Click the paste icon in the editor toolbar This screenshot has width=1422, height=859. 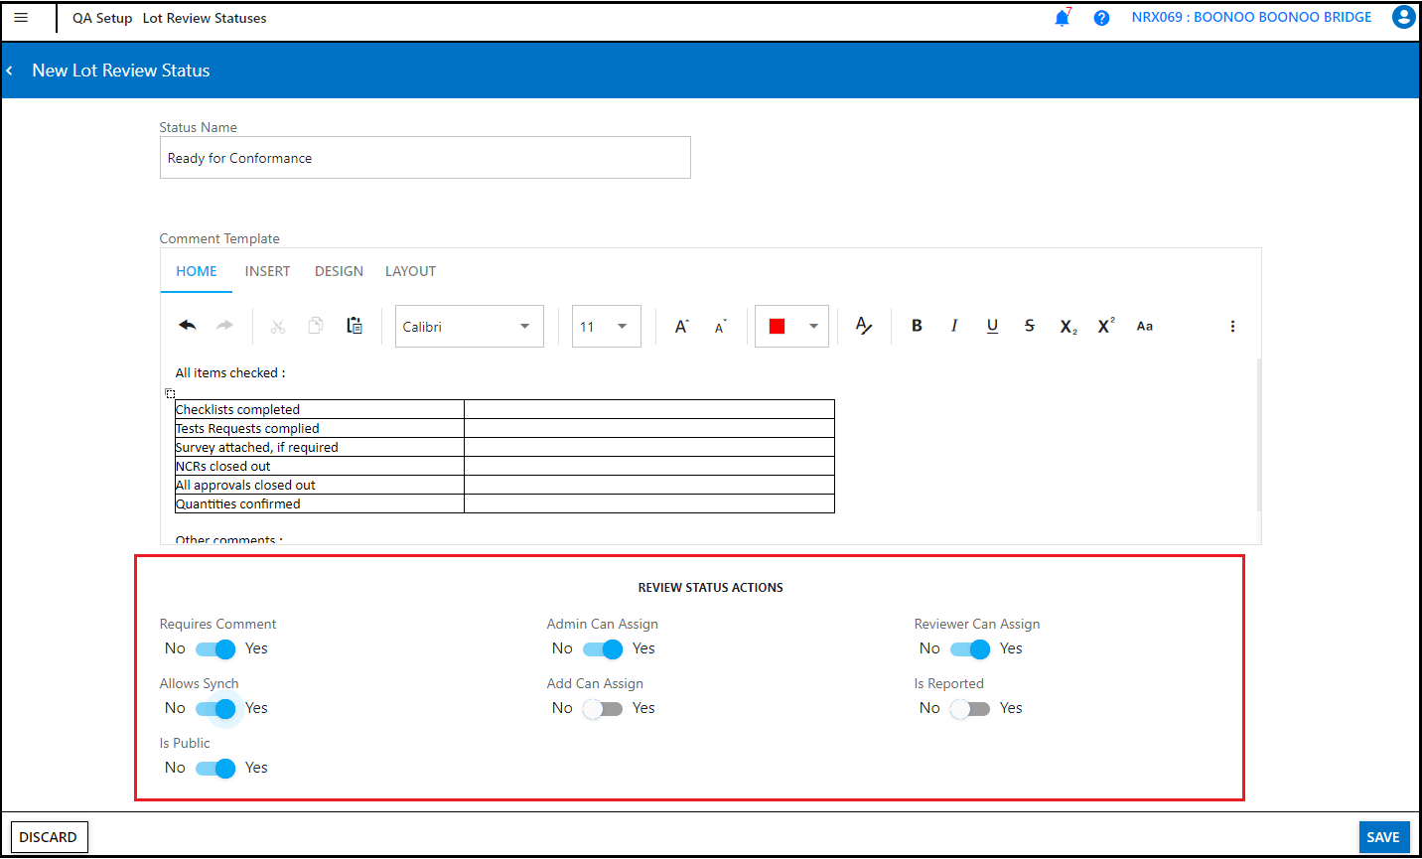[x=355, y=325]
